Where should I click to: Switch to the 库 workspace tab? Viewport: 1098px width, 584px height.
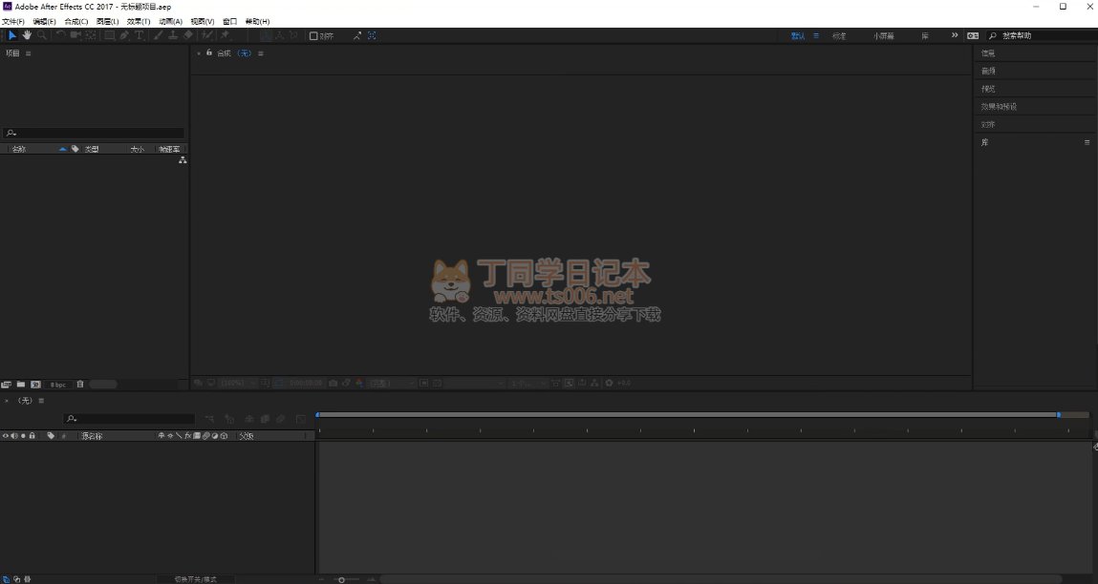[925, 35]
